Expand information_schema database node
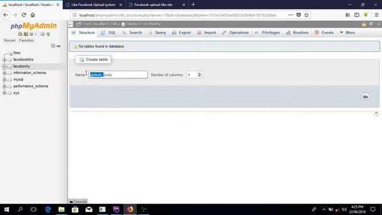Viewport: 382px width, 215px height. [4, 73]
